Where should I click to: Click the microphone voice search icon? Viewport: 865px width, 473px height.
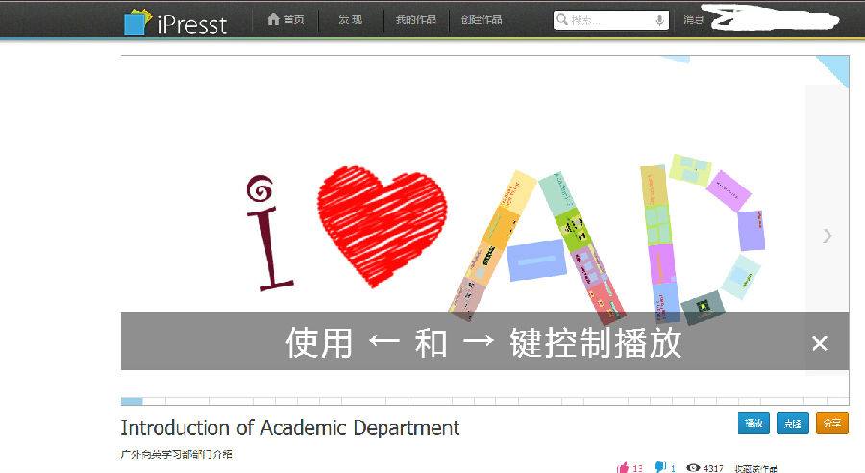pyautogui.click(x=659, y=20)
